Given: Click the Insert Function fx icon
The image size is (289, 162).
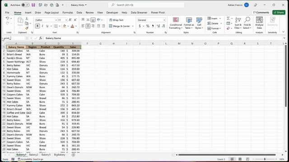Looking at the screenshot, I should point(40,38).
